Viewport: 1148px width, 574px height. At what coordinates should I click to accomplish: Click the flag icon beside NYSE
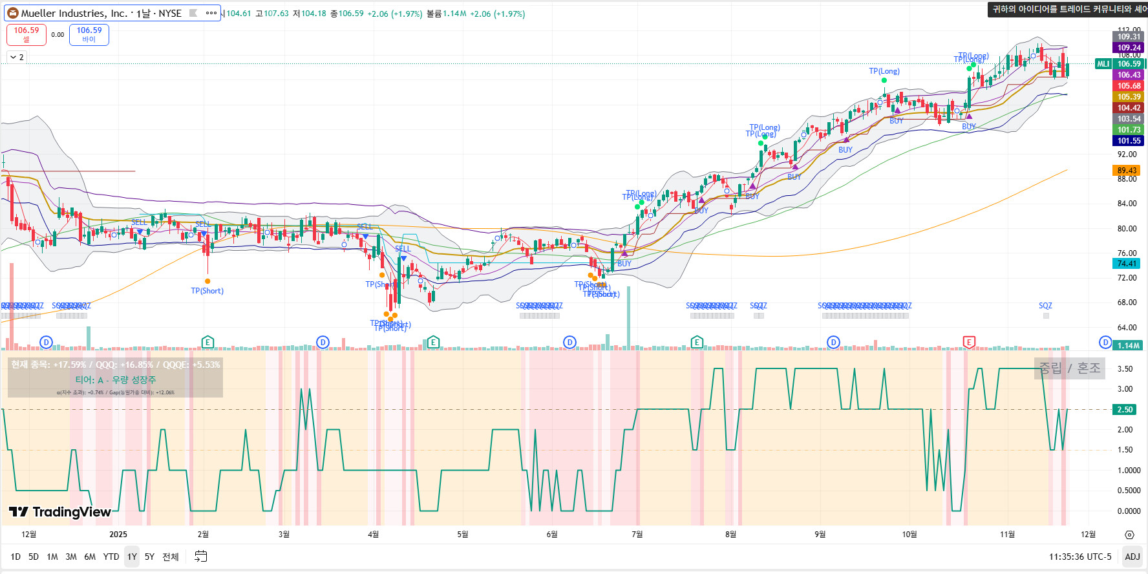[193, 13]
